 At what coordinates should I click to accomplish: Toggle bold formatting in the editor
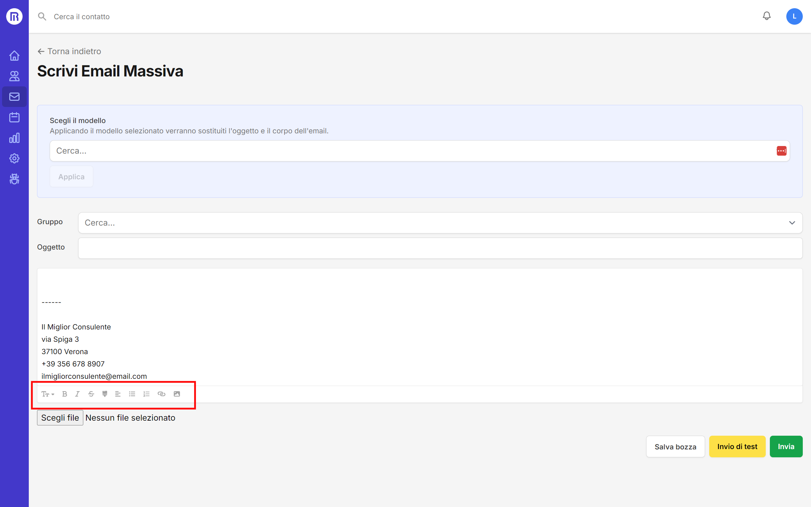64,394
